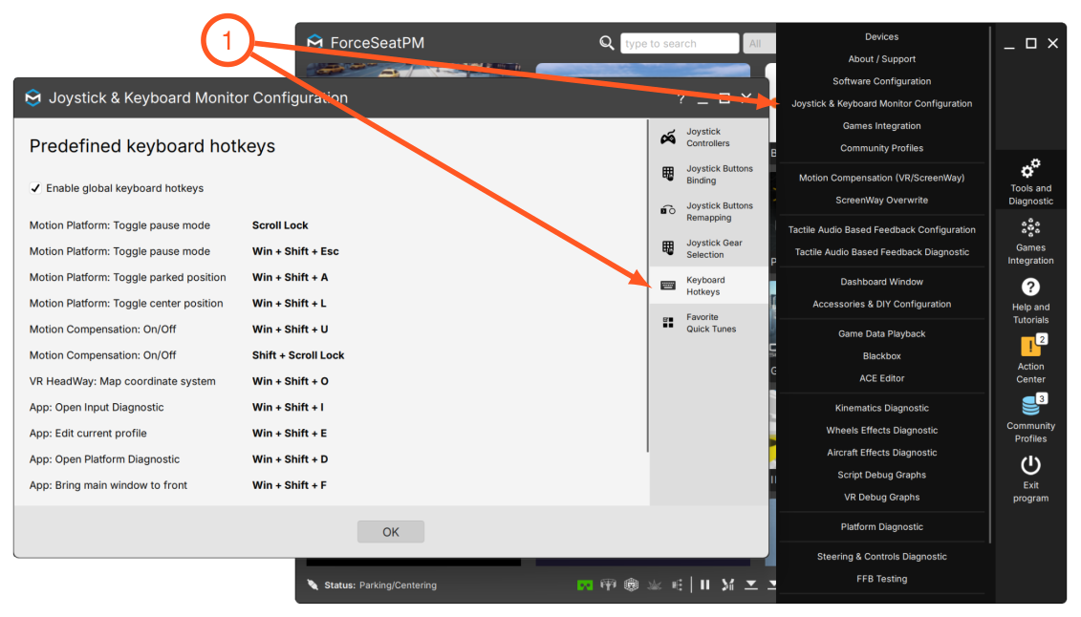Select the Joystick Controllers tab
The width and height of the screenshot is (1081, 617).
708,137
